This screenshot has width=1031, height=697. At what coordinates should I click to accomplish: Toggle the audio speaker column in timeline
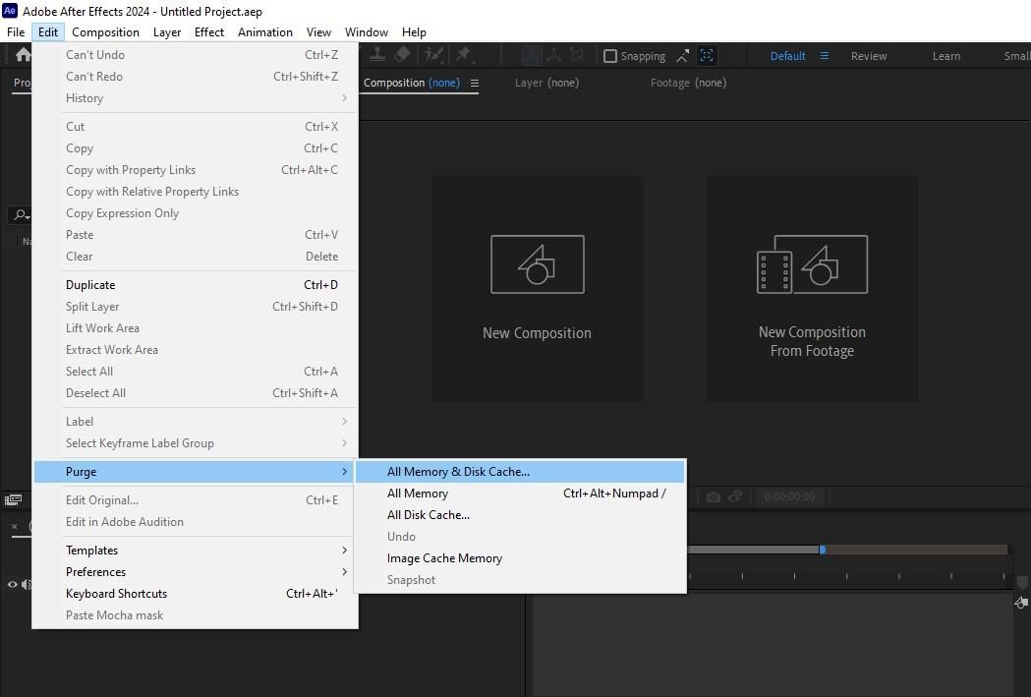(27, 585)
